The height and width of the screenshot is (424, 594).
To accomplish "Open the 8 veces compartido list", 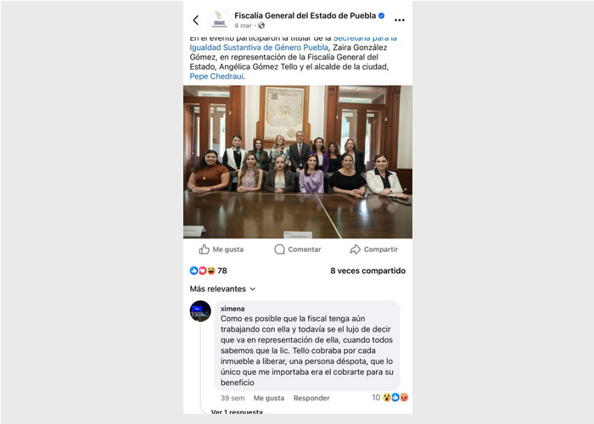I will tap(367, 271).
